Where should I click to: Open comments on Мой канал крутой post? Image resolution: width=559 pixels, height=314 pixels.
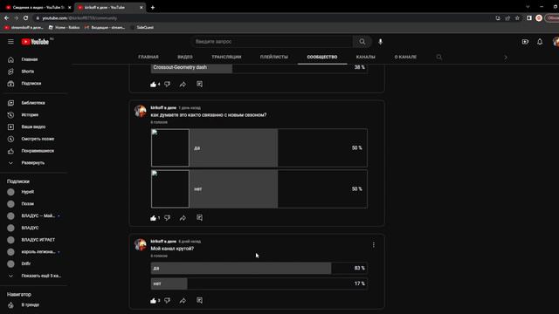[x=200, y=300]
